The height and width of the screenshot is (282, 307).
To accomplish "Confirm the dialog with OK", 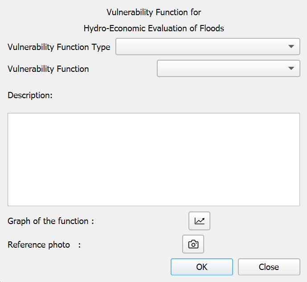I will click(x=201, y=267).
